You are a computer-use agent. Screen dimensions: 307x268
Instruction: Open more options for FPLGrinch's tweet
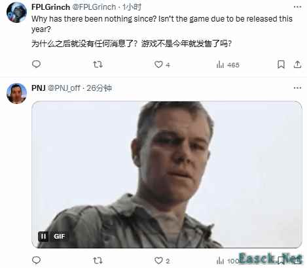pos(297,7)
